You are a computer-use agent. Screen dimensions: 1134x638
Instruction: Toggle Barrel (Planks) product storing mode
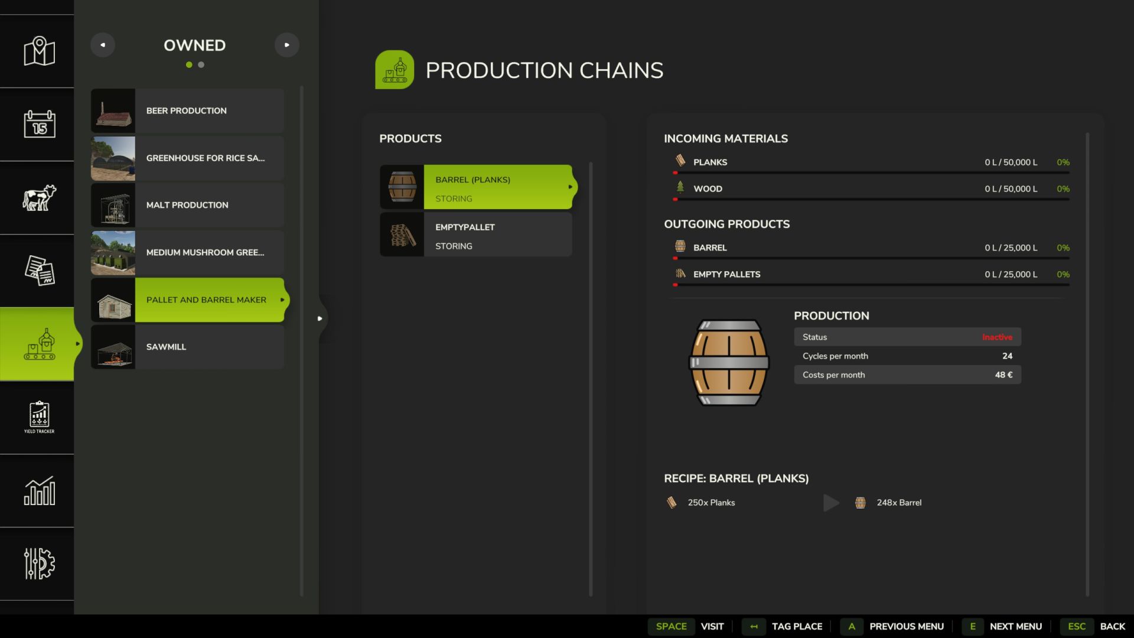coord(497,187)
